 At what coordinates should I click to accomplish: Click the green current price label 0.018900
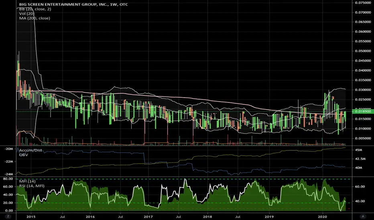[x=363, y=111]
